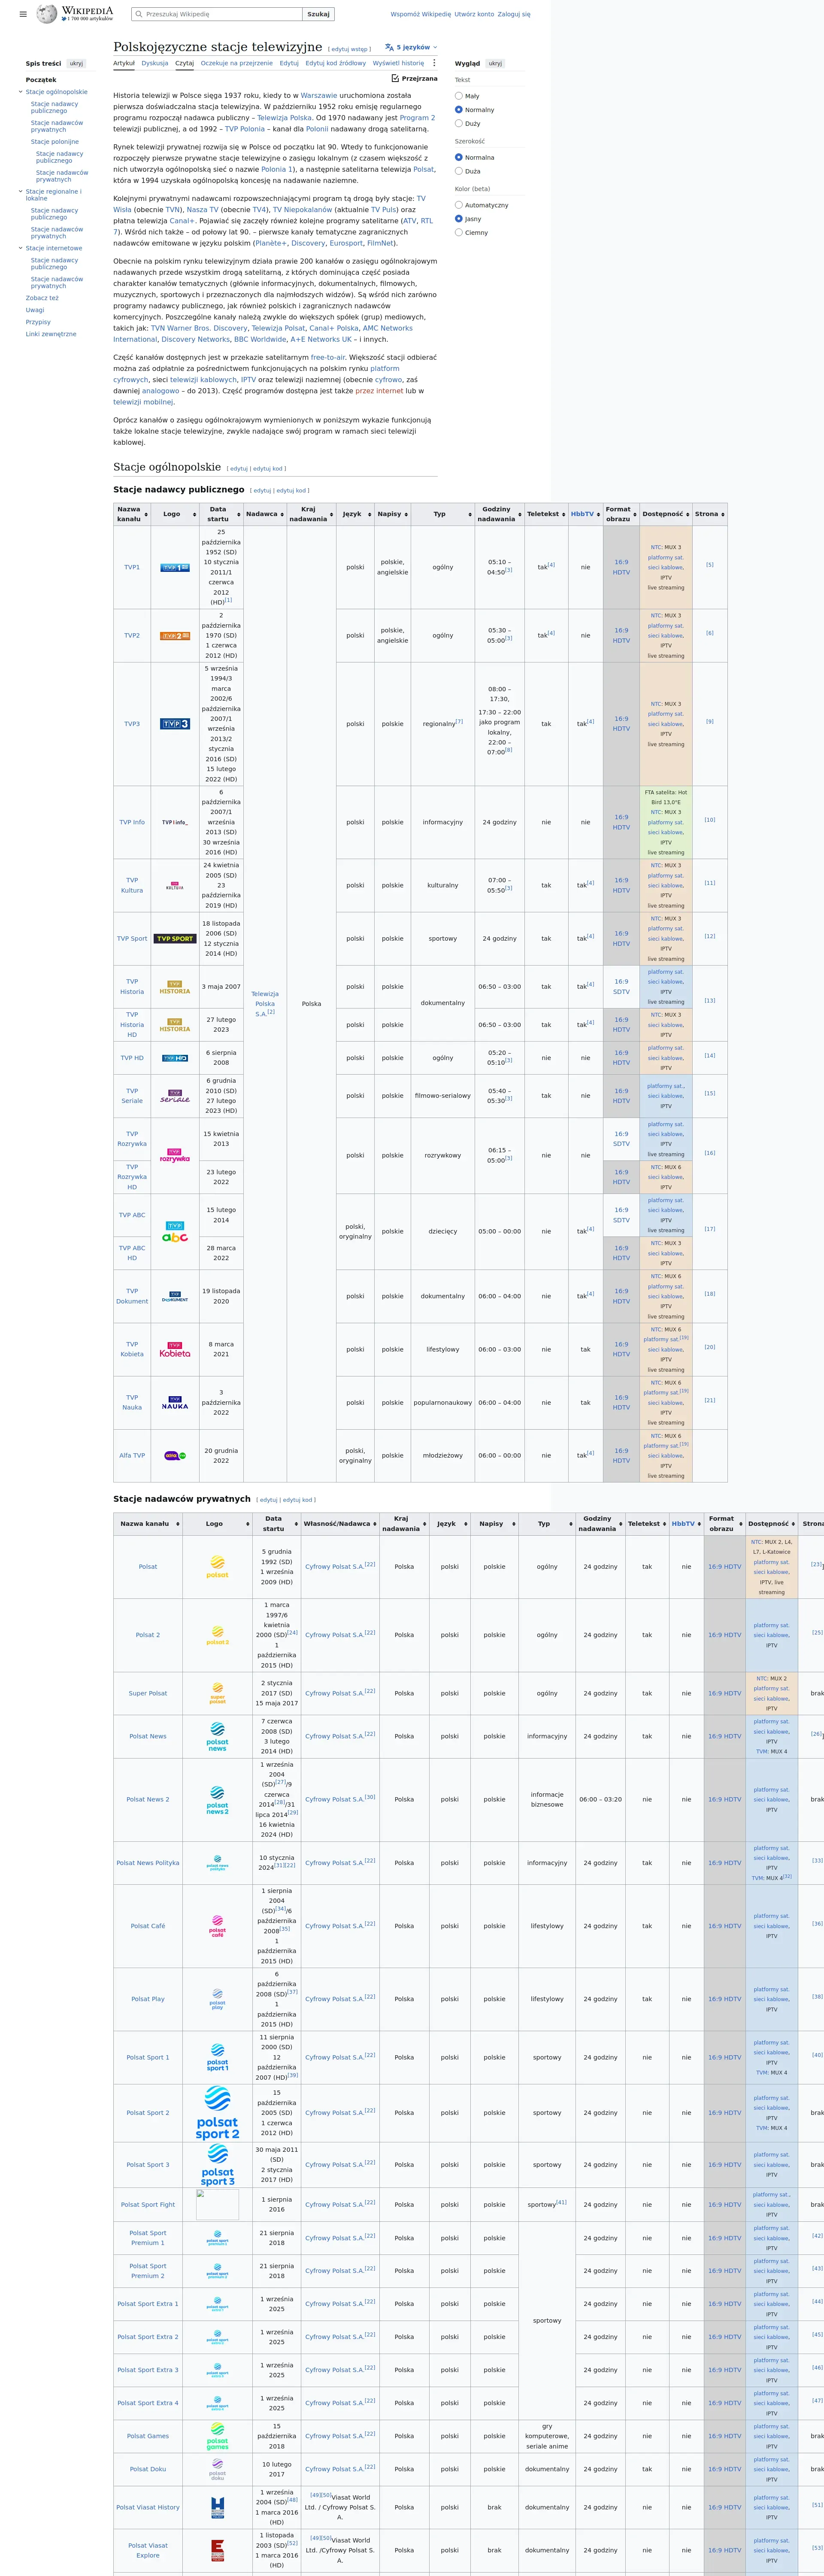Open the Edytuj kod źródłowy tab
The width and height of the screenshot is (824, 2576).
[336, 63]
